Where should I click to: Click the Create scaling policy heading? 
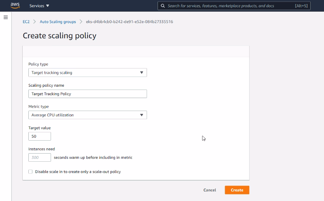60,36
